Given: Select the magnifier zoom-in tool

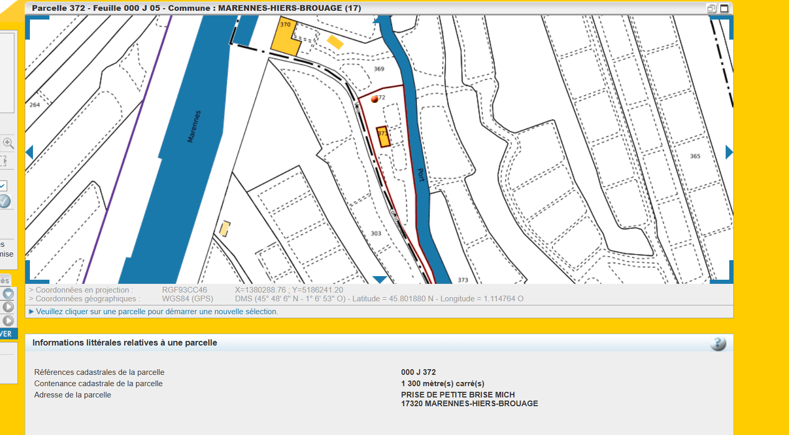Looking at the screenshot, I should (8, 143).
